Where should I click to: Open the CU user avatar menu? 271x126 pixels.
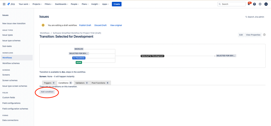[x=266, y=4]
